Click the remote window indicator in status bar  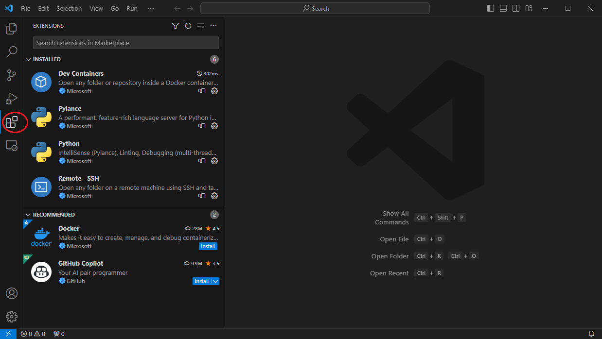8,334
